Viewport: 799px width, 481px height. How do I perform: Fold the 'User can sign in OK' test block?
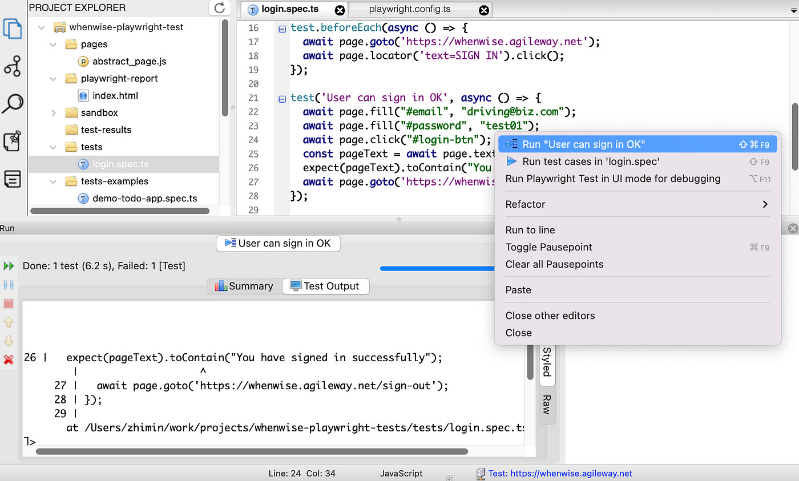coord(282,99)
